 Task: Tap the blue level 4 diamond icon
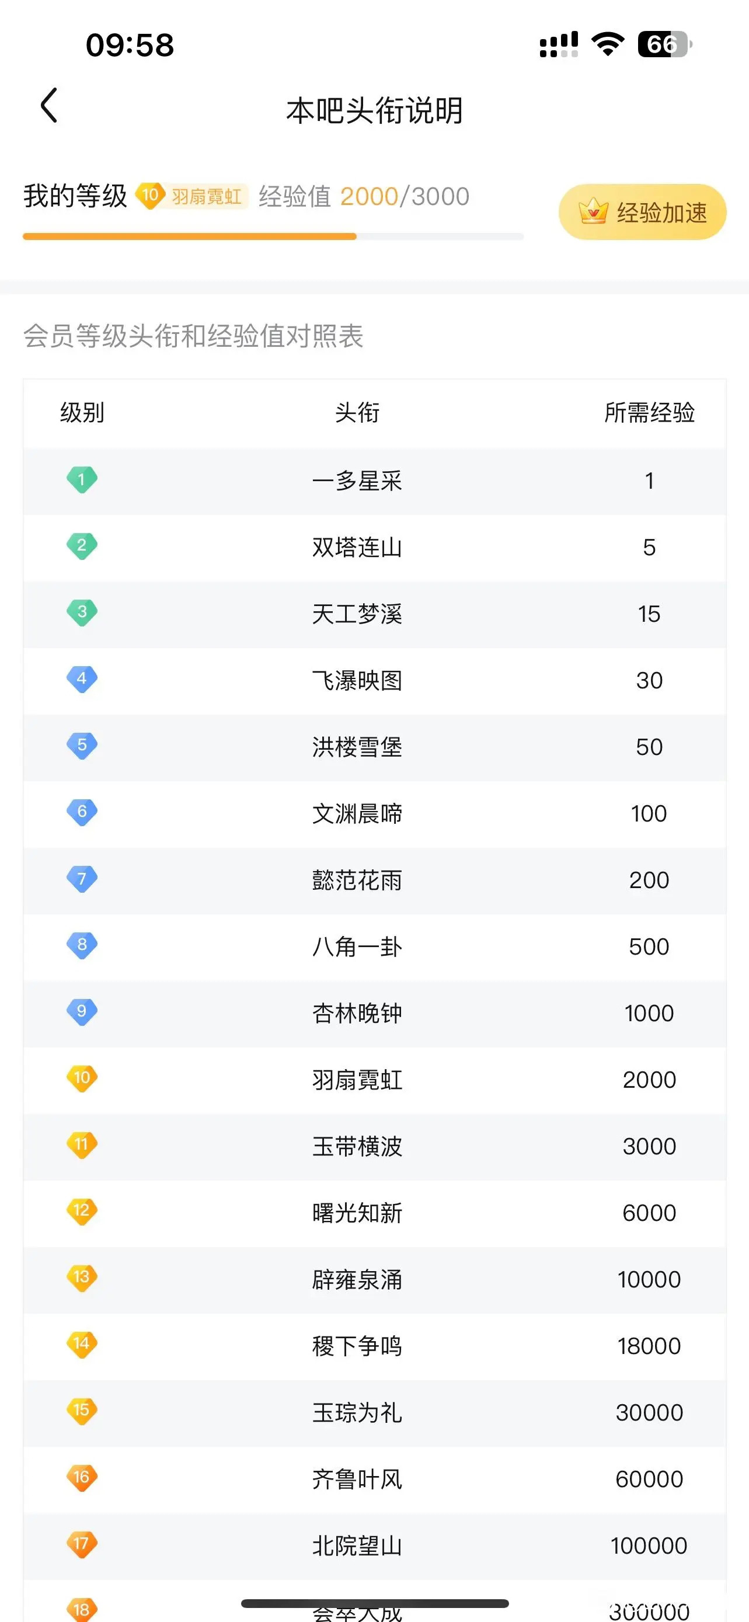82,679
